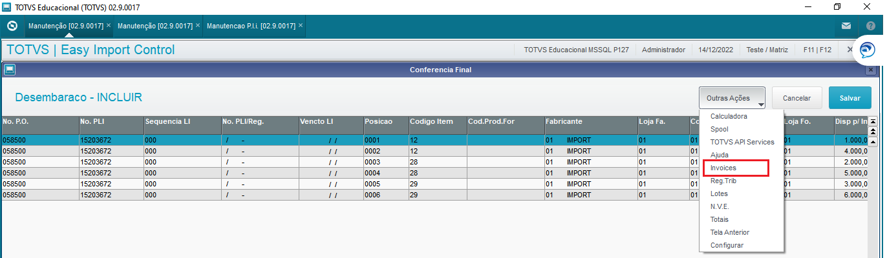Click the 3.000,0 quantity cell

pos(850,184)
